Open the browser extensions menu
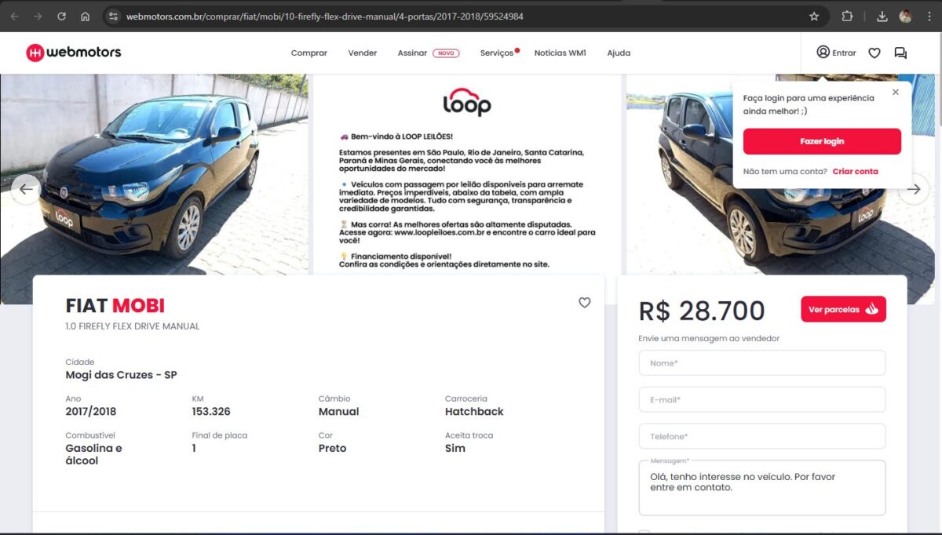Viewport: 942px width, 535px height. pyautogui.click(x=847, y=16)
